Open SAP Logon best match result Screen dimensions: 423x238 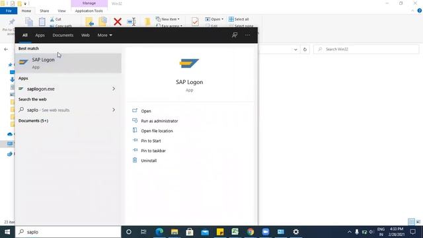(68, 63)
